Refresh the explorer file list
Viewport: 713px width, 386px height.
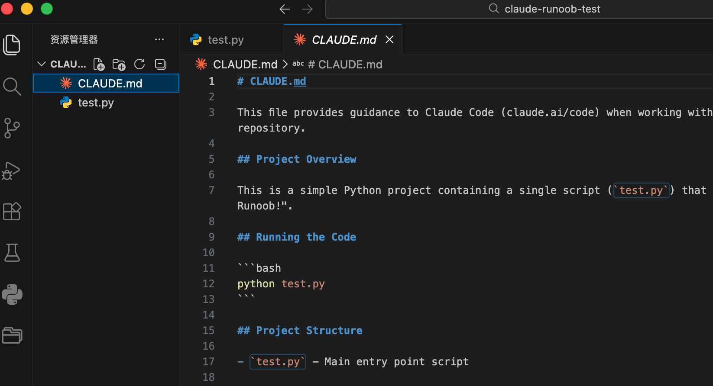(x=139, y=64)
